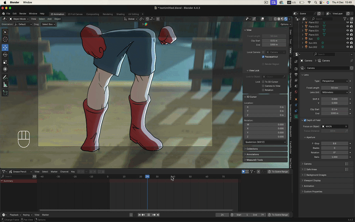Open the Render menu
The height and width of the screenshot is (222, 355).
[22, 14]
